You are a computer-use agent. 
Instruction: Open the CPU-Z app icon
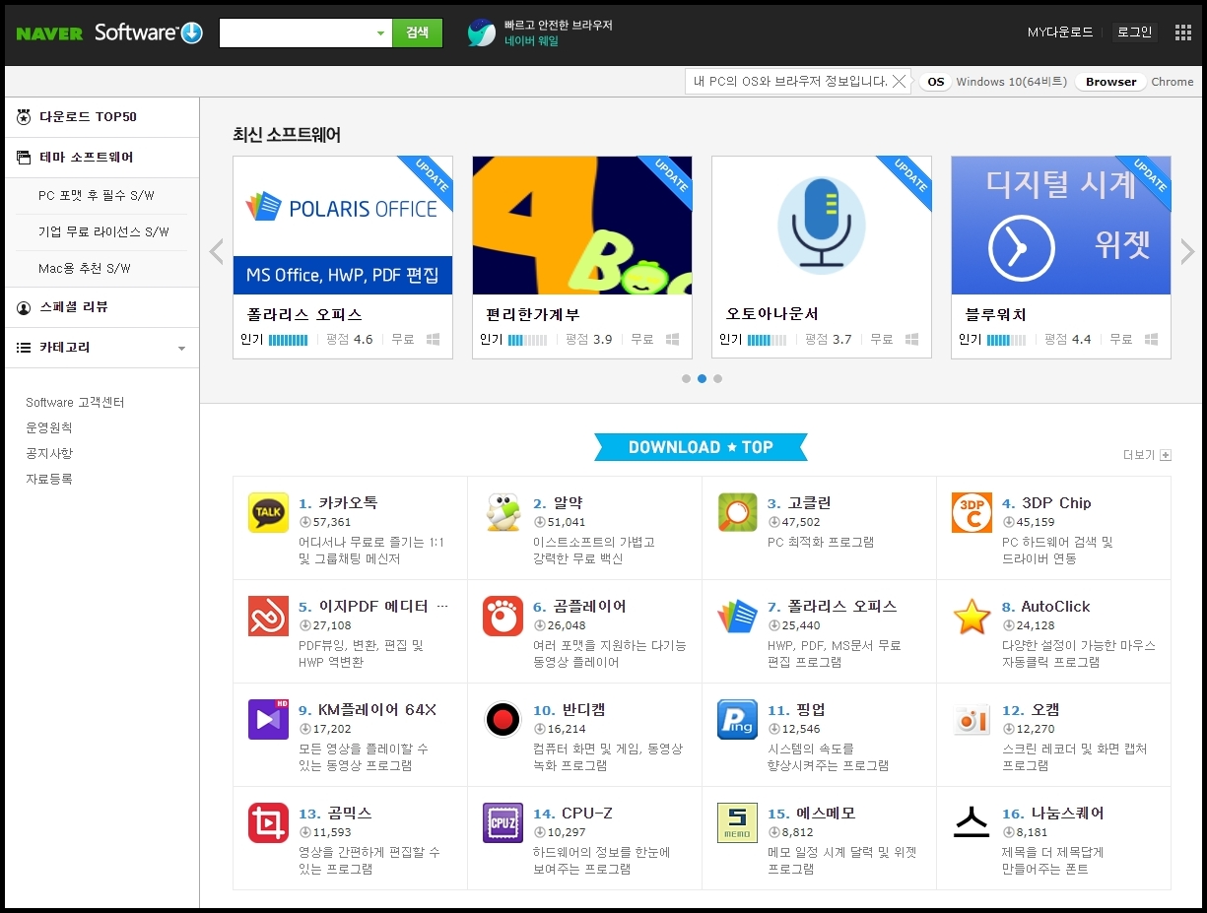(x=503, y=822)
